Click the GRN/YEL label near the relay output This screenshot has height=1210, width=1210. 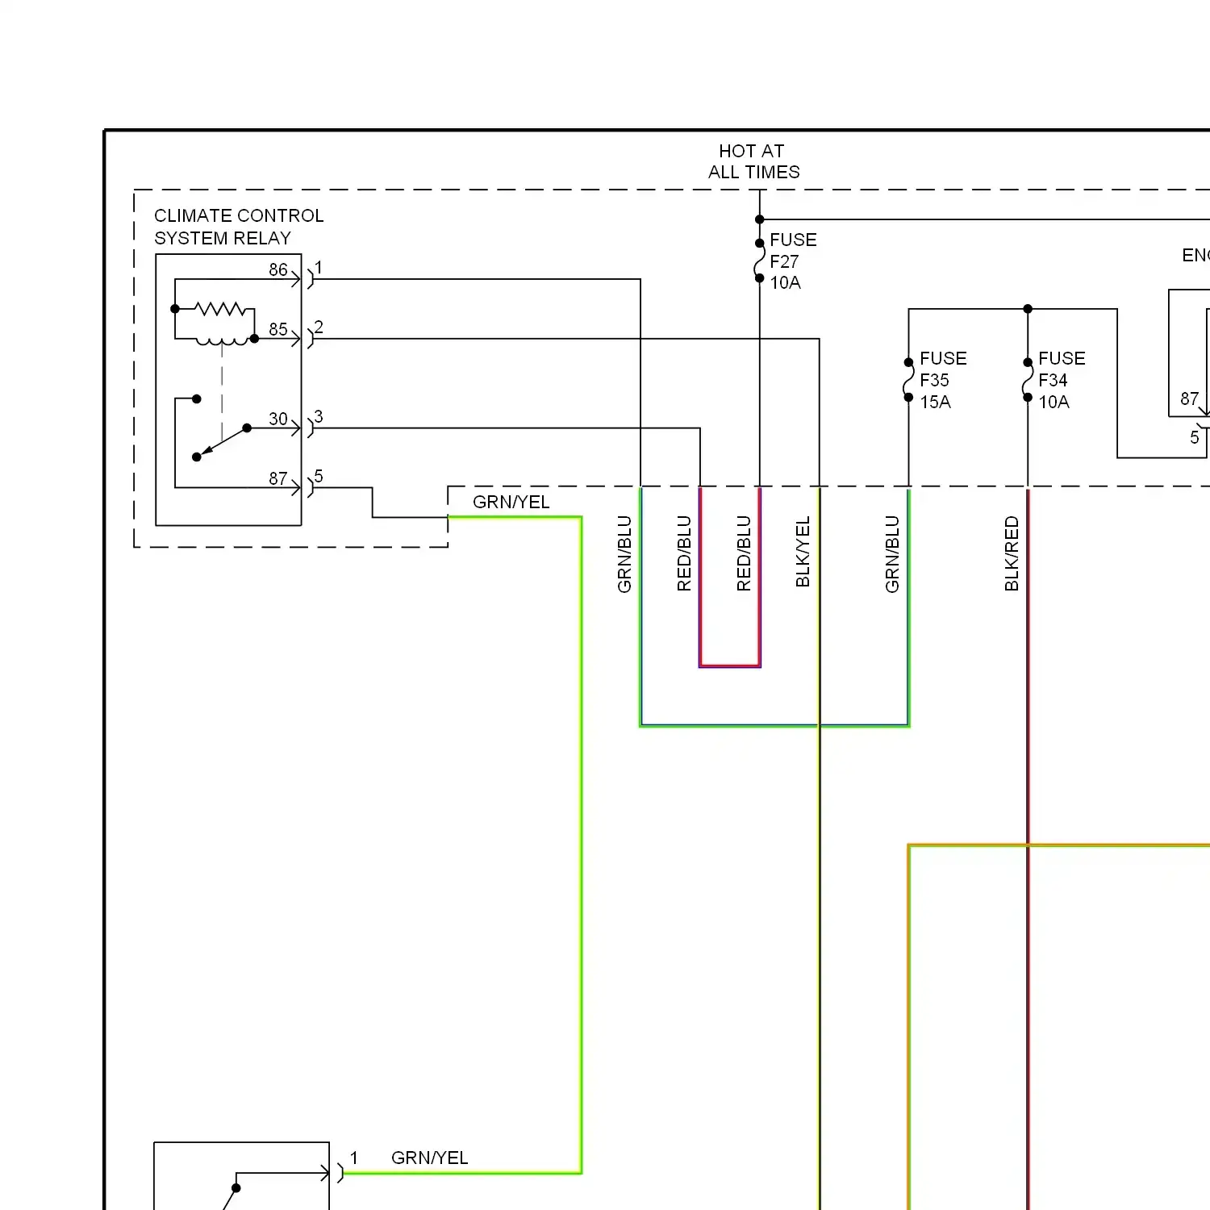[511, 502]
